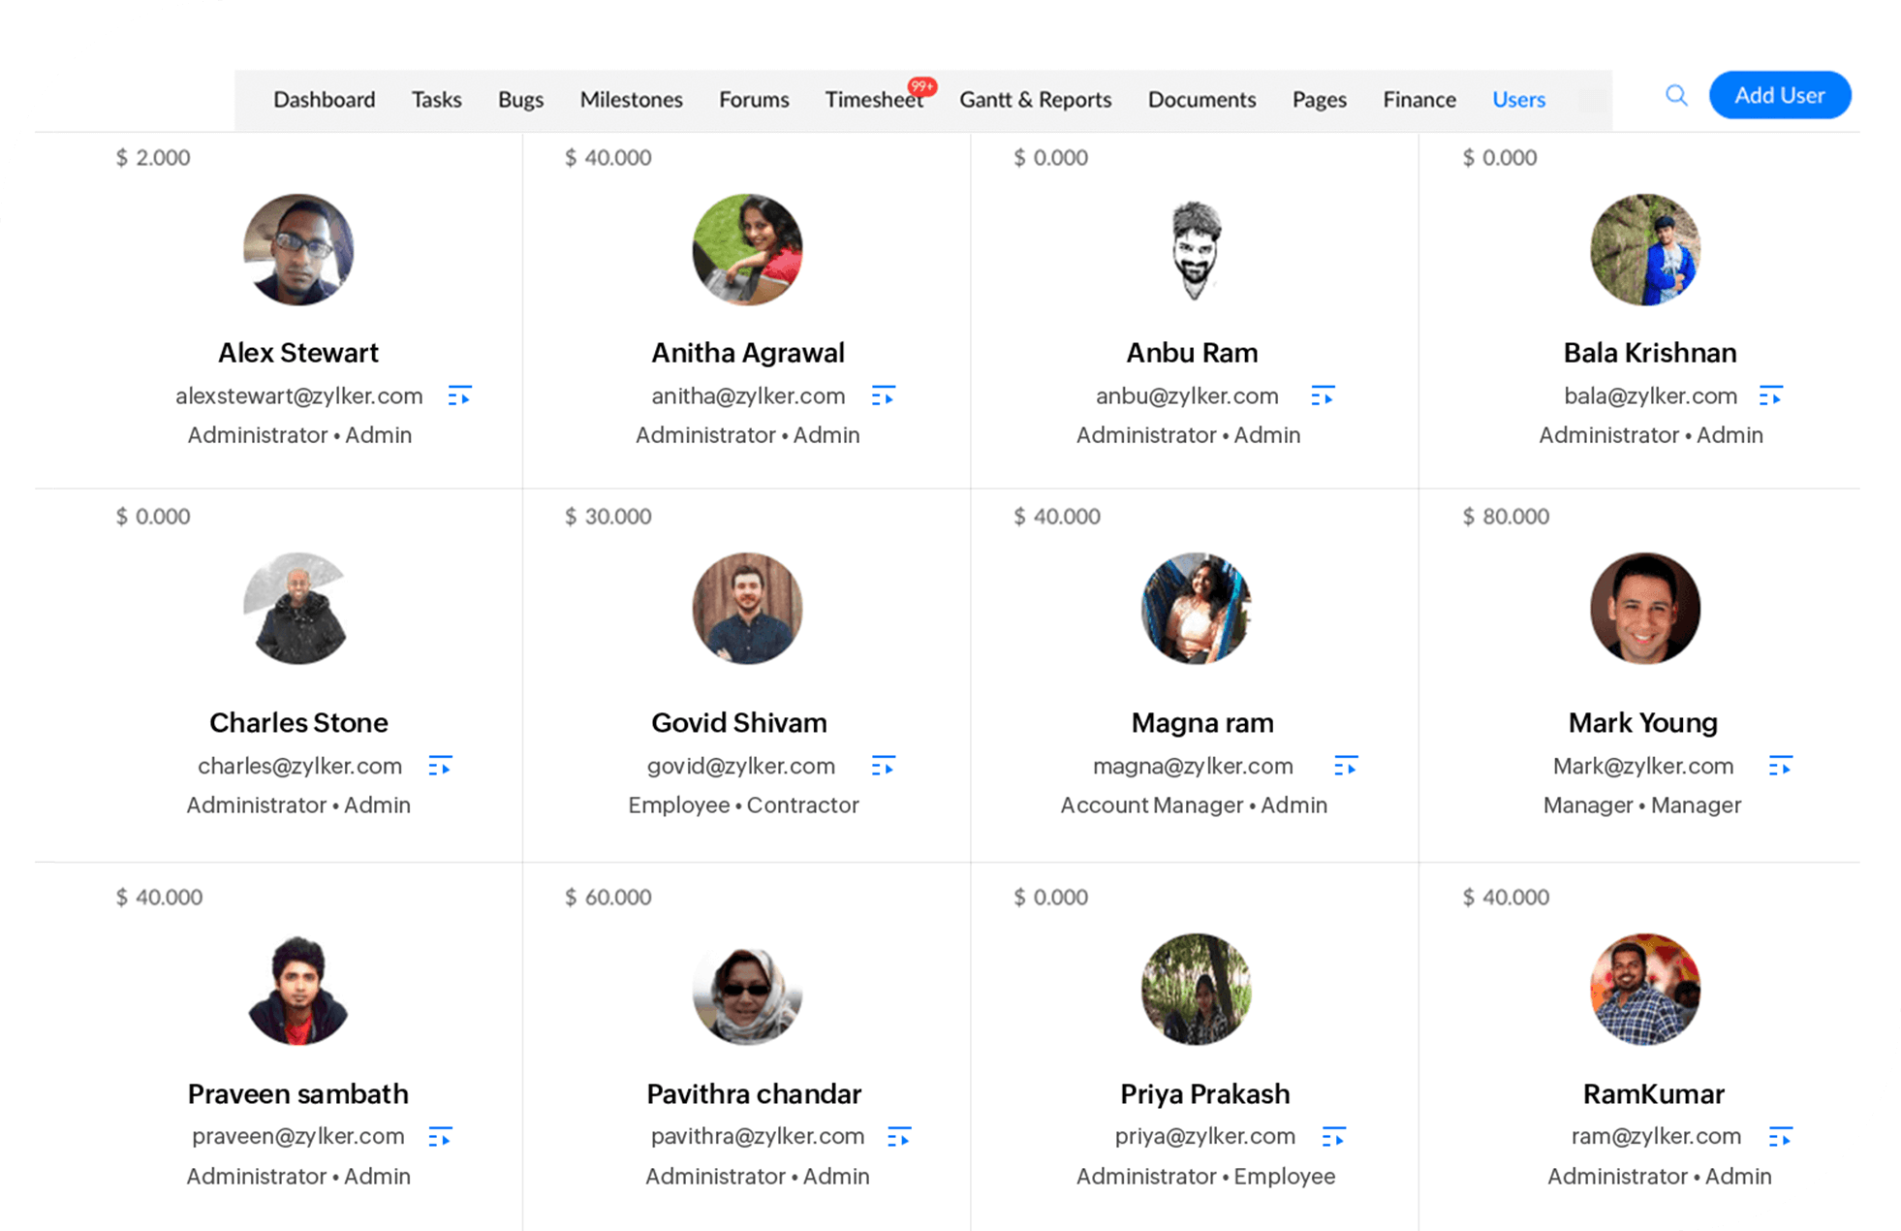Screen dimensions: 1901x1231
Task: Click the email magna@zylker.com
Action: (1193, 766)
